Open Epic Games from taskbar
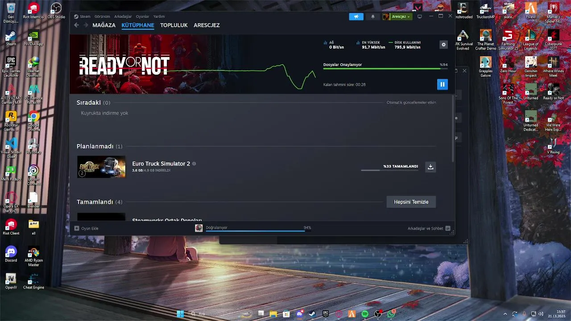 [326, 314]
